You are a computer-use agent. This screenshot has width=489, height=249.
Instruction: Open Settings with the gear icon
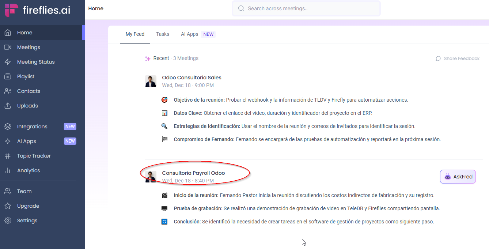[8, 220]
